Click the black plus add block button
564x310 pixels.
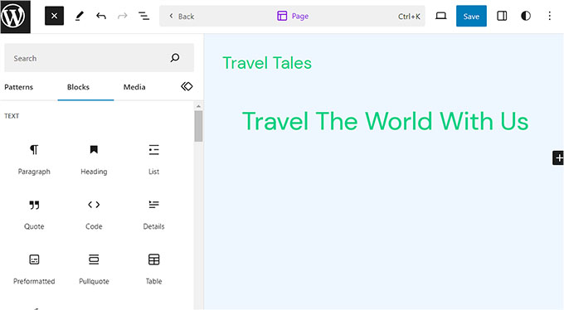tap(558, 157)
